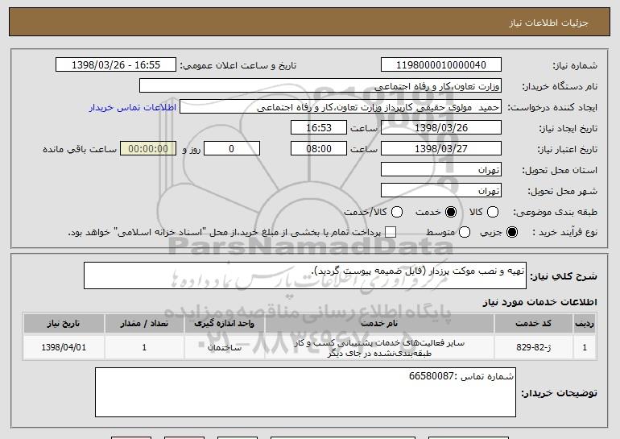This screenshot has width=620, height=439.
Task: Click service code cell ژ-82-829
Action: coord(533,348)
